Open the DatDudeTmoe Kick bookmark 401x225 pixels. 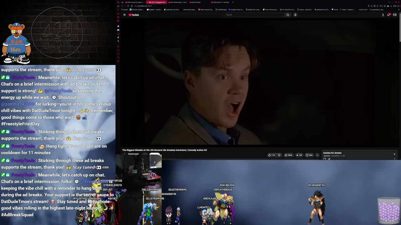[172, 10]
